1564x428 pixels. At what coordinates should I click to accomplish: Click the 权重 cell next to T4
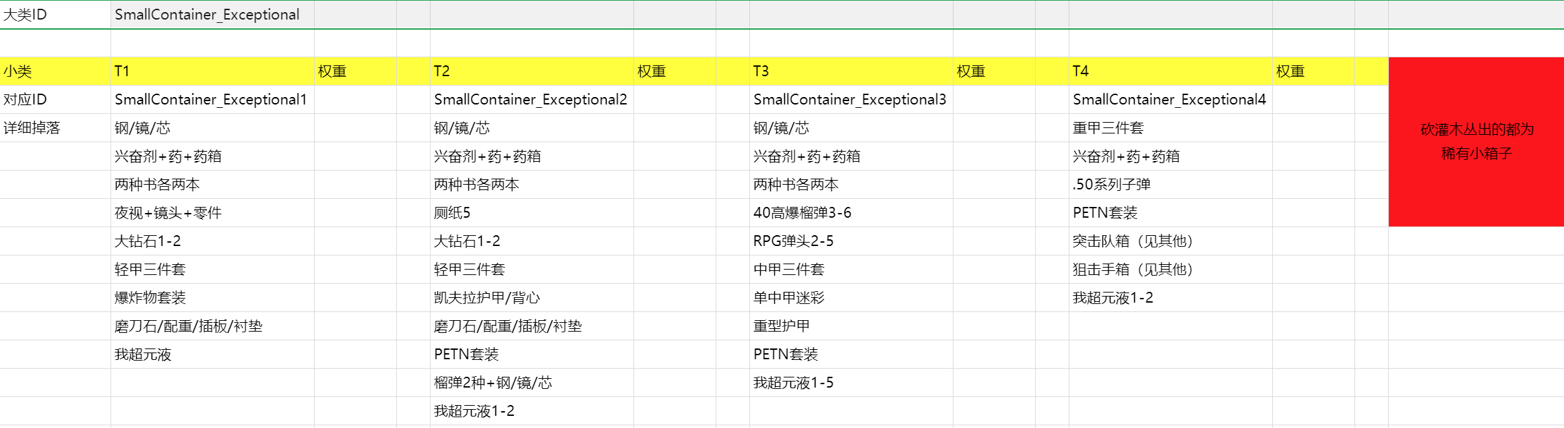coord(1313,71)
